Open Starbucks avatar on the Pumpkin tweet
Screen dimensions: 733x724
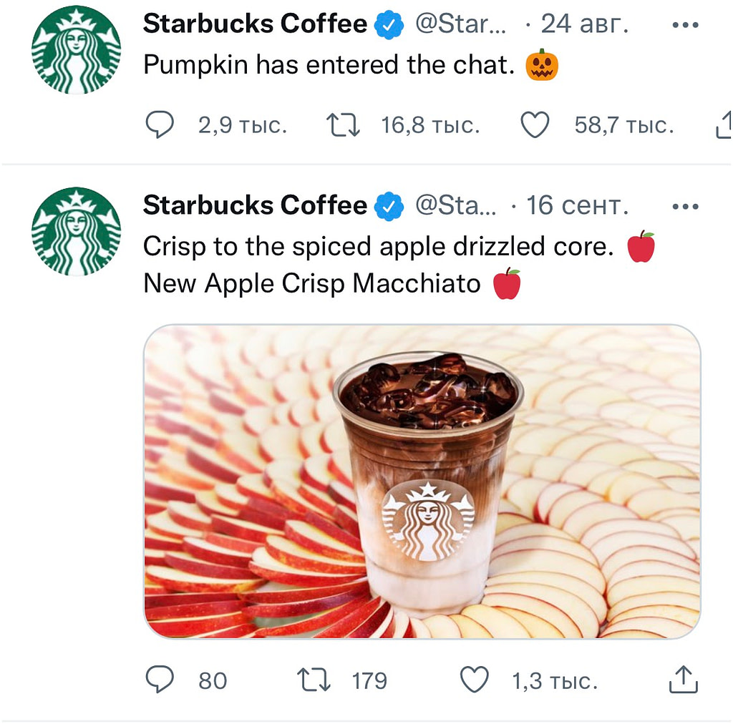click(x=76, y=49)
